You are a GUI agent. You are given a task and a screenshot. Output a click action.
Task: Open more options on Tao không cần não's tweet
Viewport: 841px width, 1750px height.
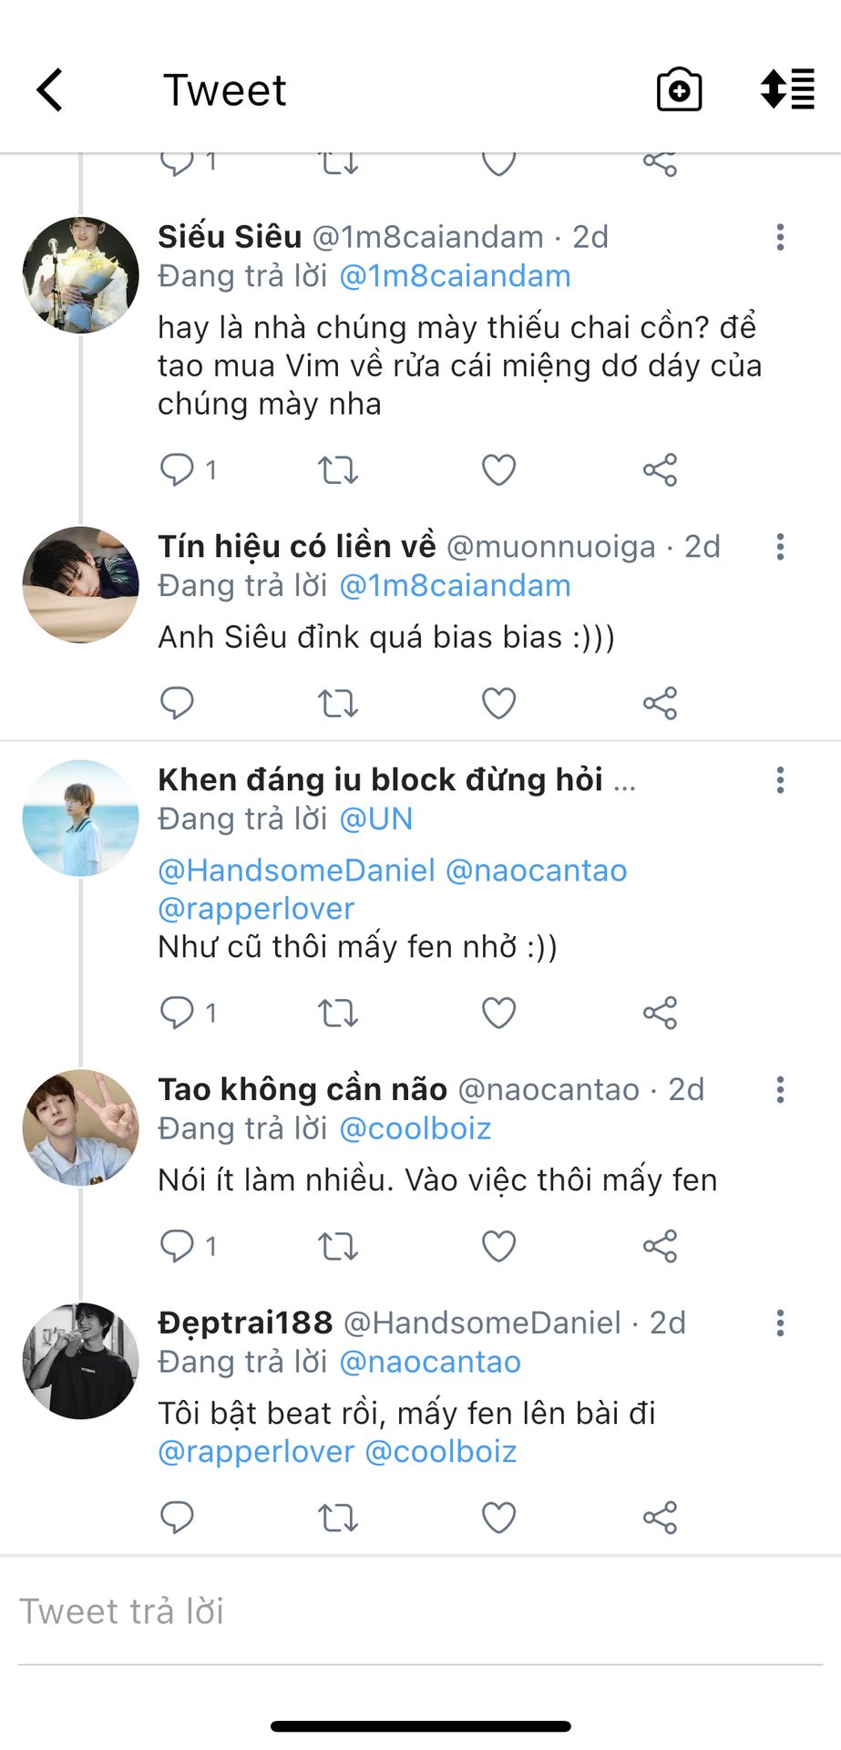point(780,1089)
